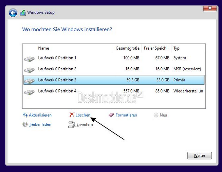Click the 67.0 MB free space value
The width and height of the screenshot is (222, 172).
coord(162,58)
